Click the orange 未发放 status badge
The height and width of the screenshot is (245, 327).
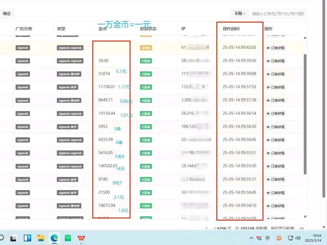[146, 48]
